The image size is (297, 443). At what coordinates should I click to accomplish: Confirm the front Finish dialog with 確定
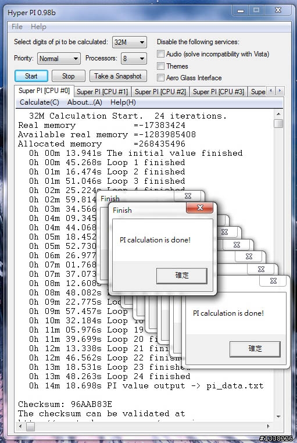pyautogui.click(x=182, y=276)
